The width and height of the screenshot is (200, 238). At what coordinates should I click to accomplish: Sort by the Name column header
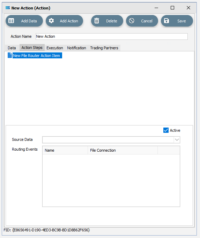tap(65, 150)
